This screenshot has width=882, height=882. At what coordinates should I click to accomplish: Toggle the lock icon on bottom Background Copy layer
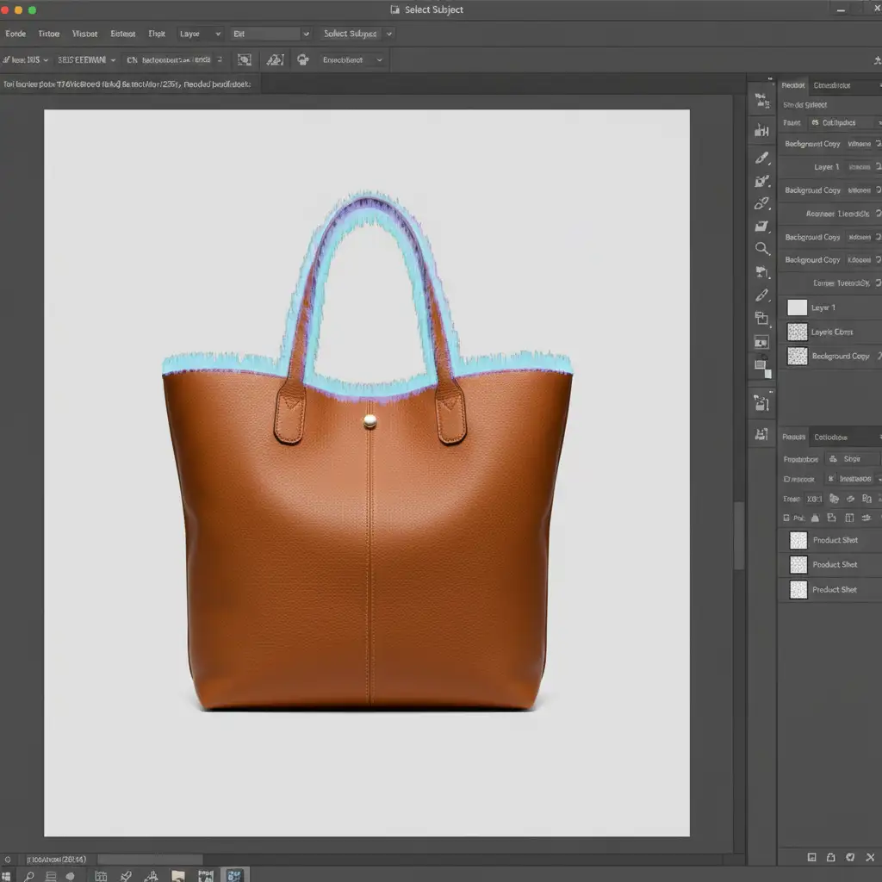coord(878,356)
